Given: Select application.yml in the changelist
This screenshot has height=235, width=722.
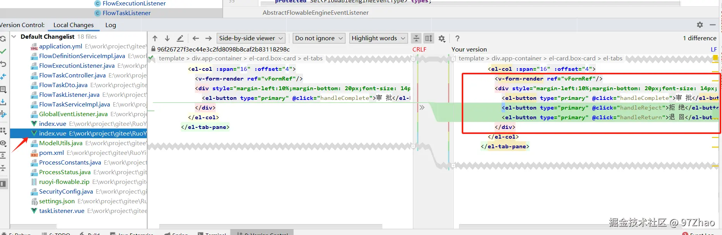Looking at the screenshot, I should [79, 46].
